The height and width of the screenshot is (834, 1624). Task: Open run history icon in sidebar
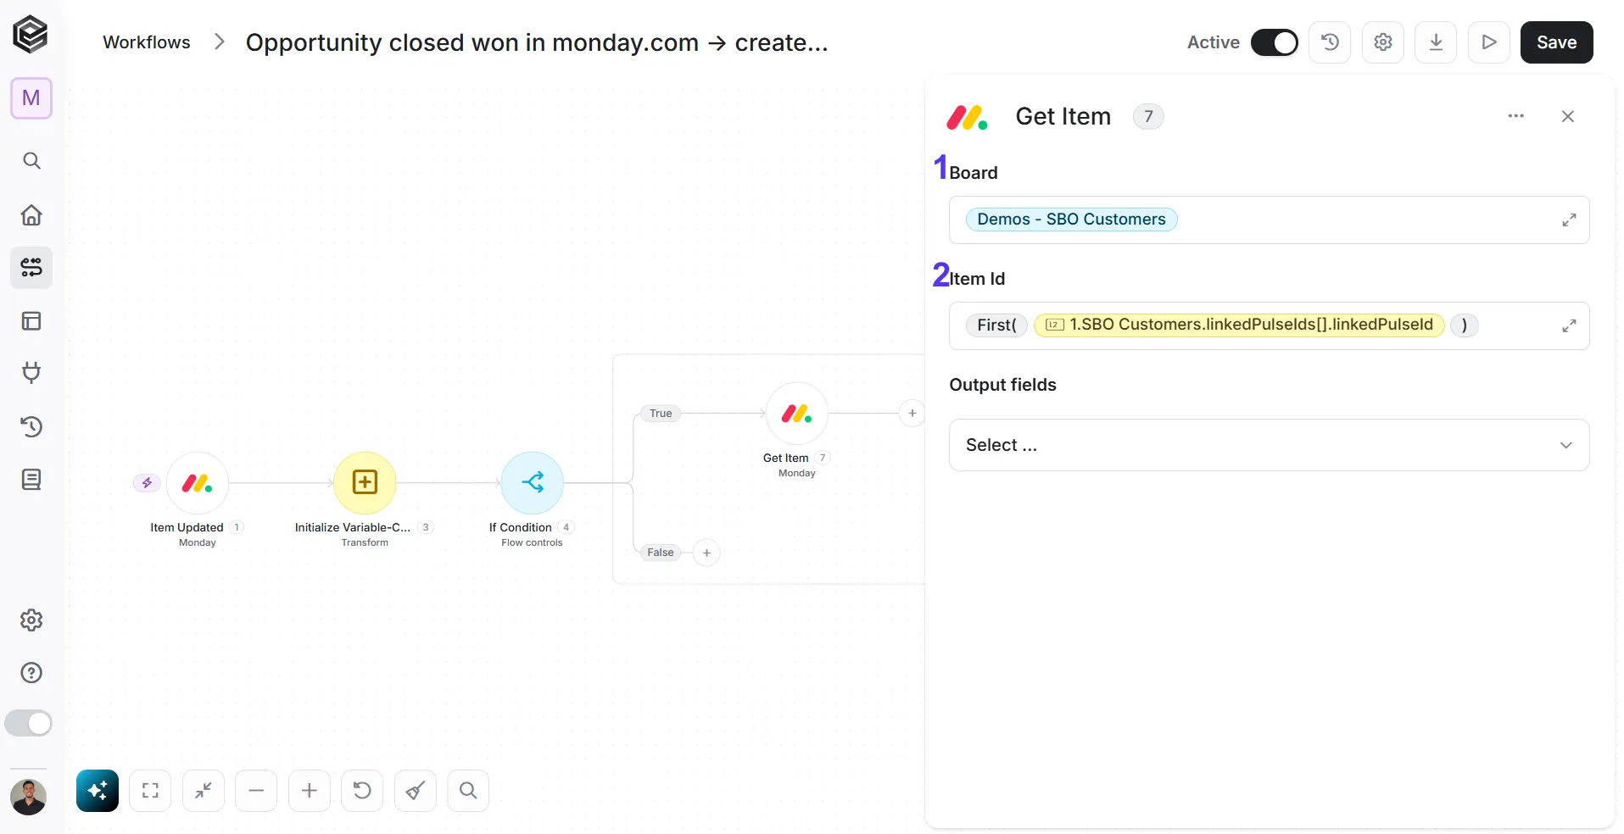(31, 426)
